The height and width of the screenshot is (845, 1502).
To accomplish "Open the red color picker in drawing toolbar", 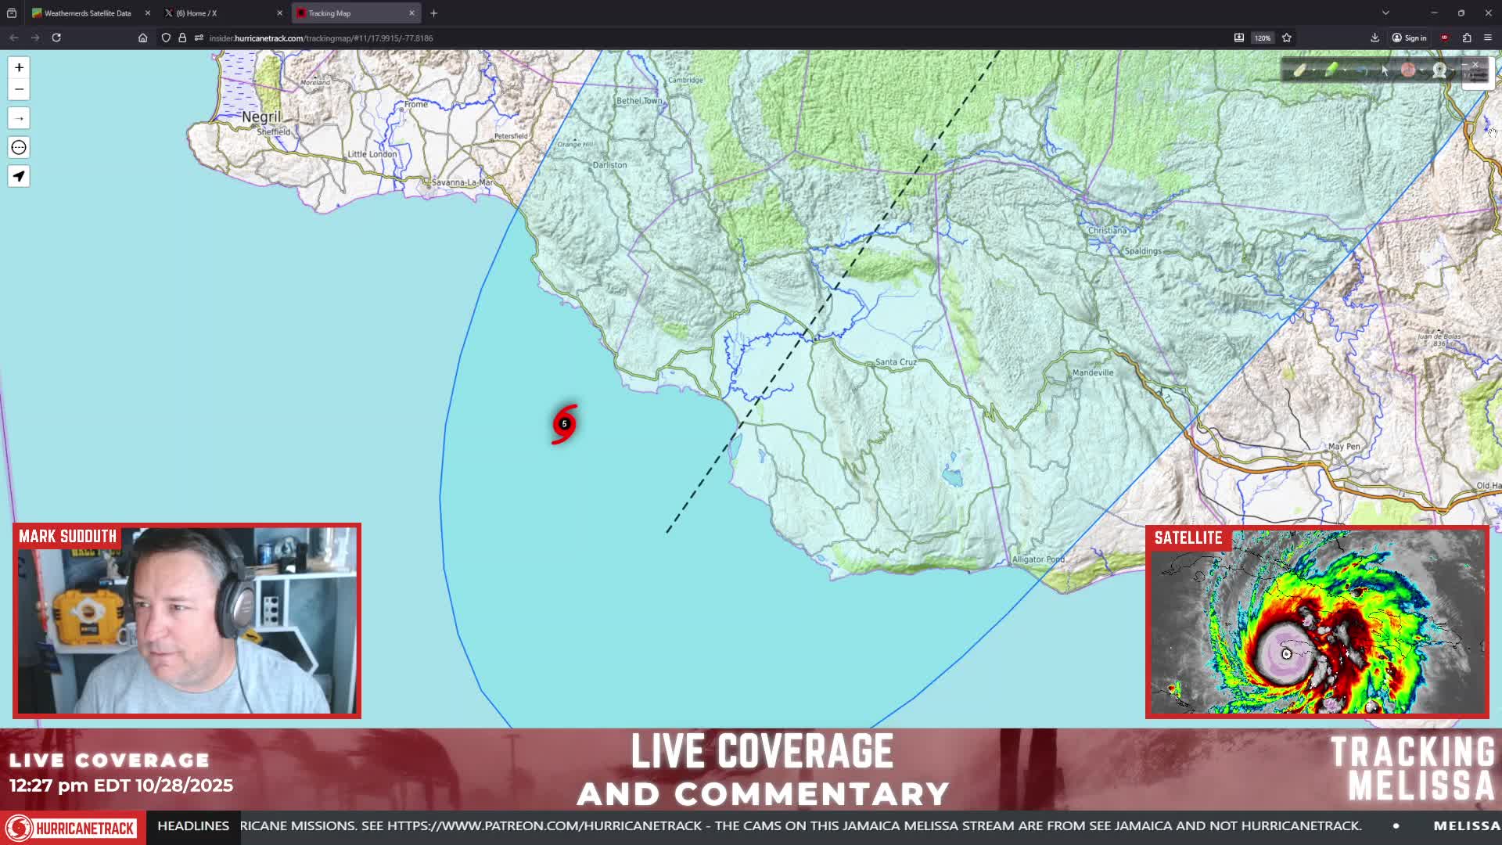I will [1407, 70].
